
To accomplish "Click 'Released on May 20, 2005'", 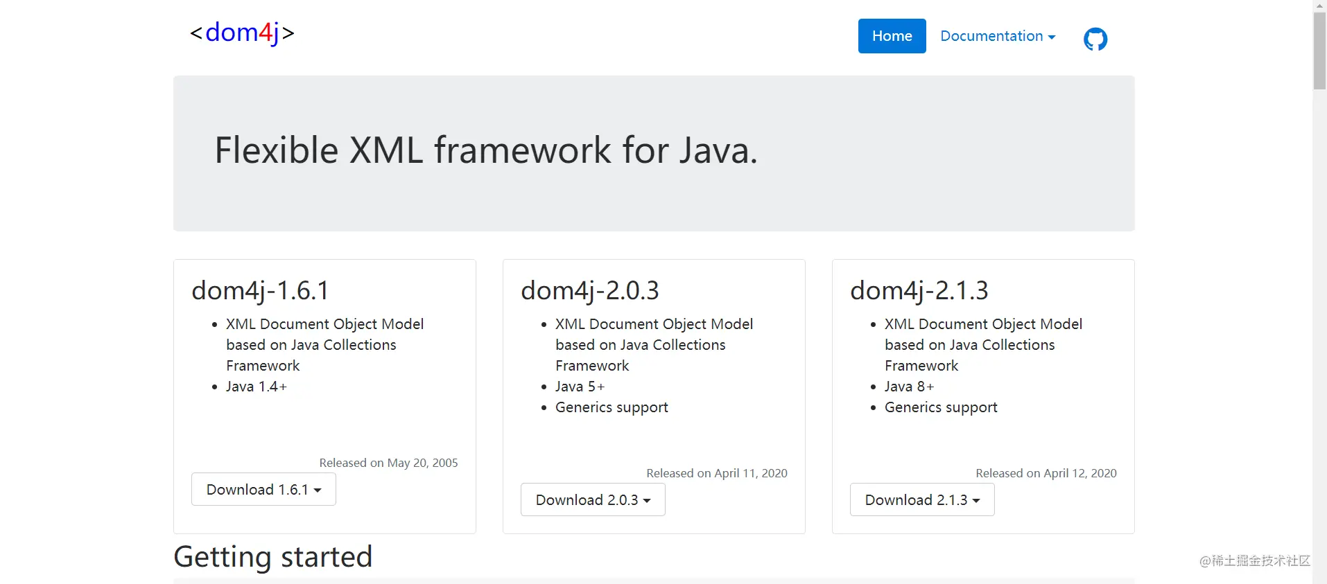I will [388, 463].
